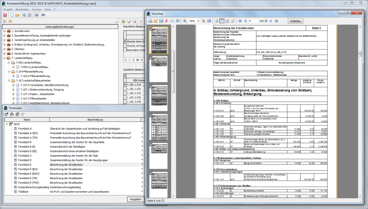This screenshot has height=209, width=368.
Task: Expand the 1. Grunderwerb tree node
Action: click(x=4, y=31)
